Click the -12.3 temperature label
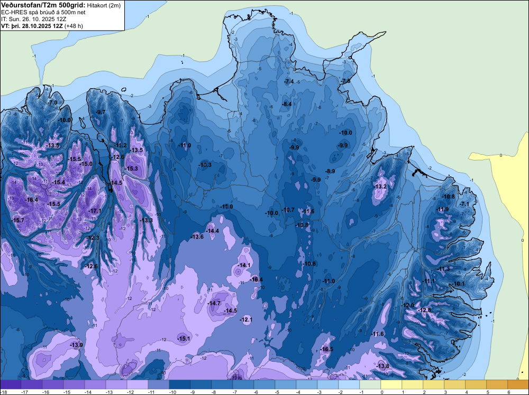The image size is (529, 395). click(x=93, y=238)
